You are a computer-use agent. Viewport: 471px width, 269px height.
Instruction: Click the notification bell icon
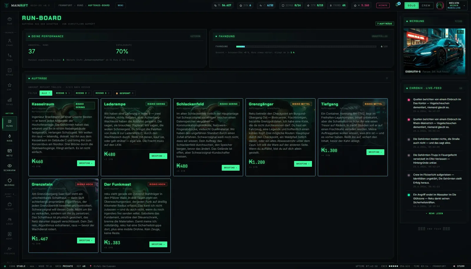397,5
